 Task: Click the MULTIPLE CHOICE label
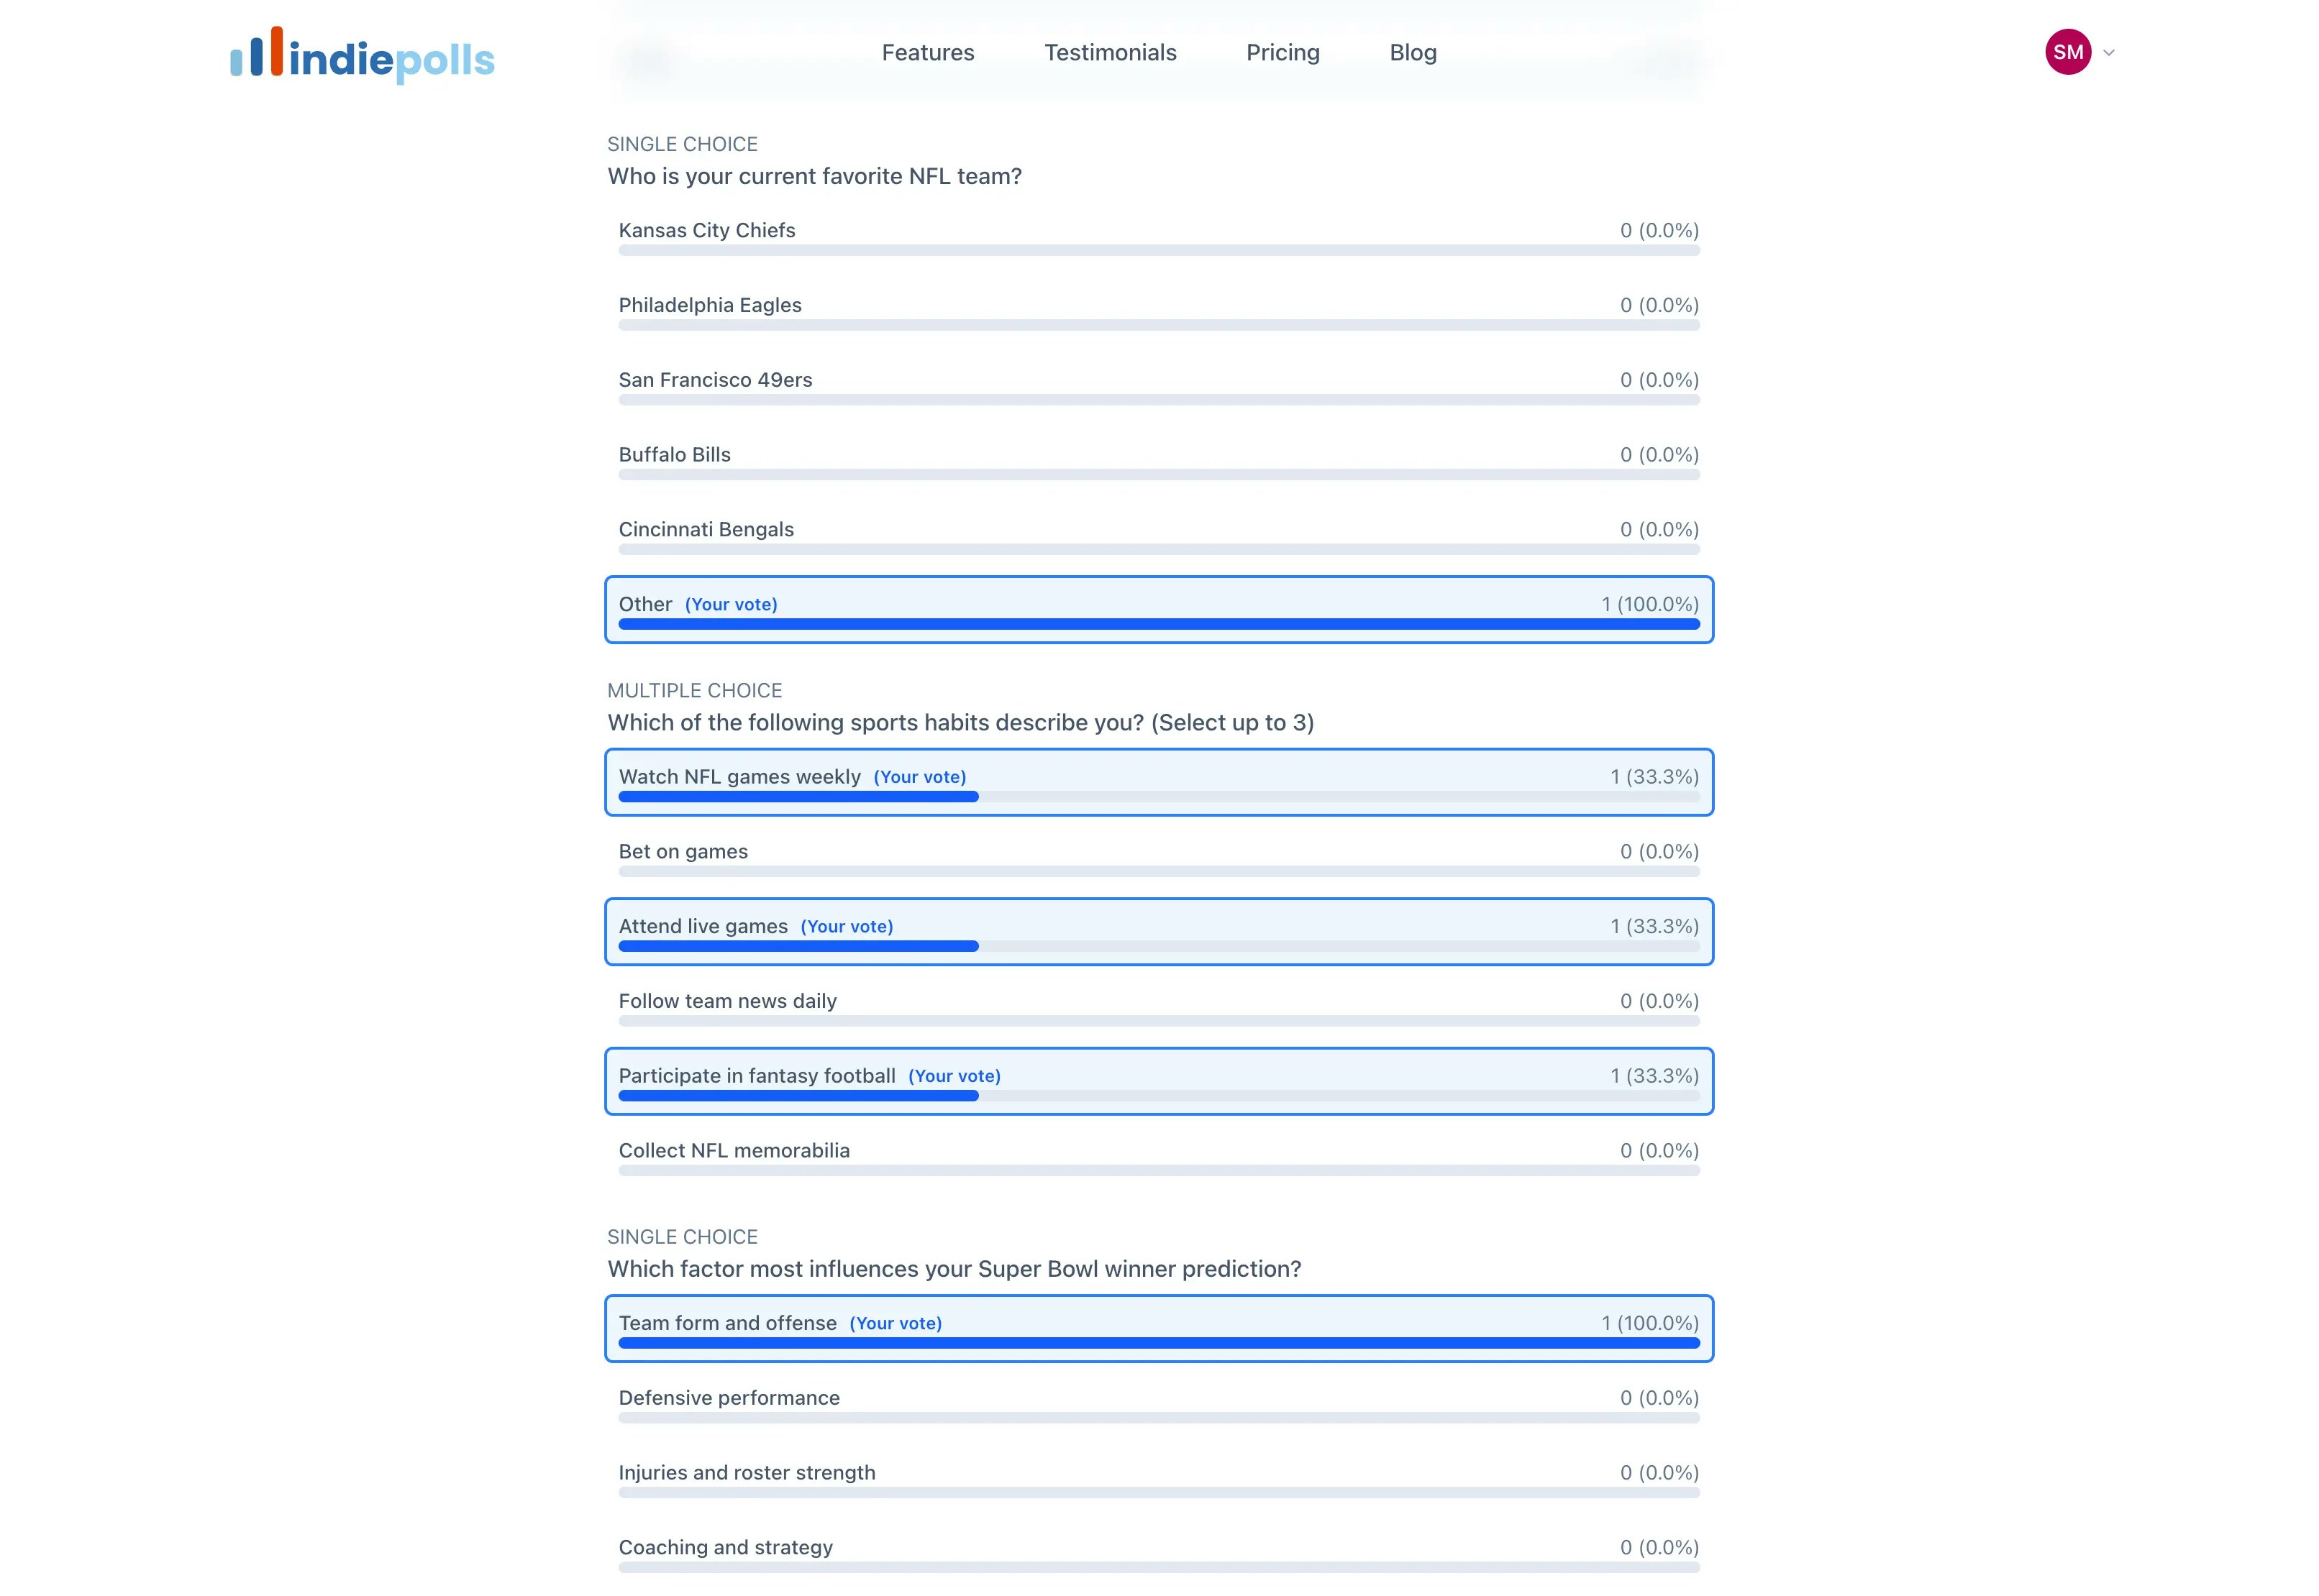[x=694, y=691]
